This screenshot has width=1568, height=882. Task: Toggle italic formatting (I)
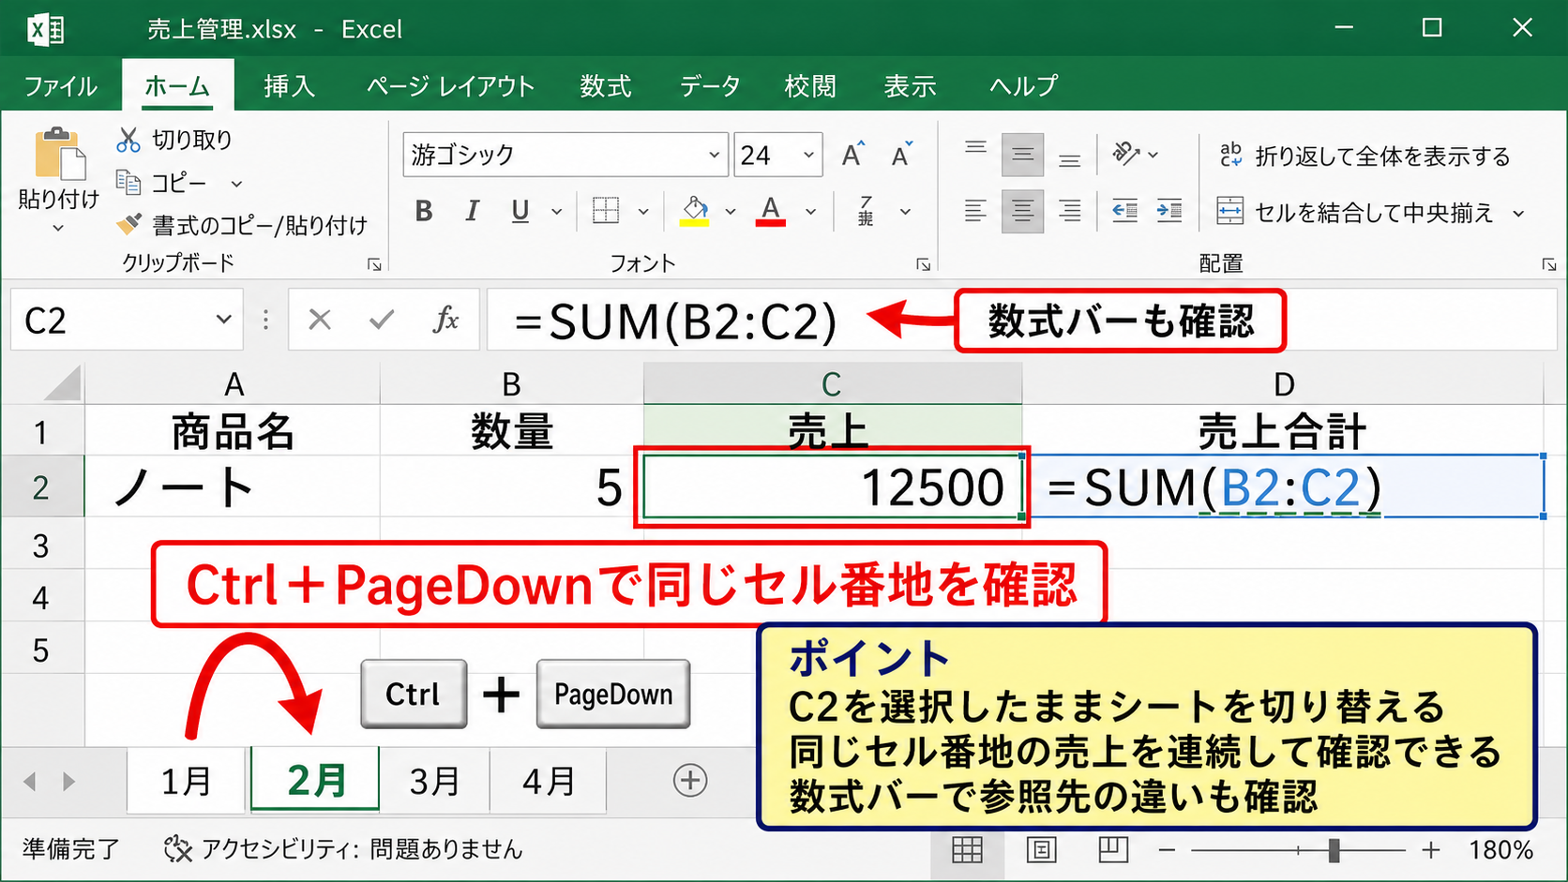point(472,211)
